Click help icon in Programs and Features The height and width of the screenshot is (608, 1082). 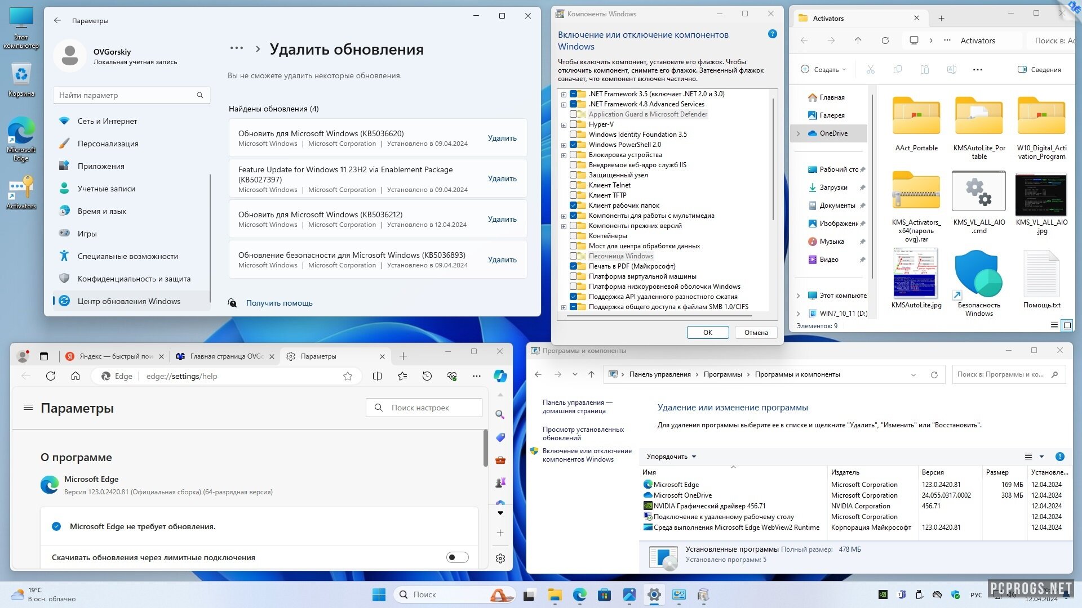pyautogui.click(x=1060, y=457)
